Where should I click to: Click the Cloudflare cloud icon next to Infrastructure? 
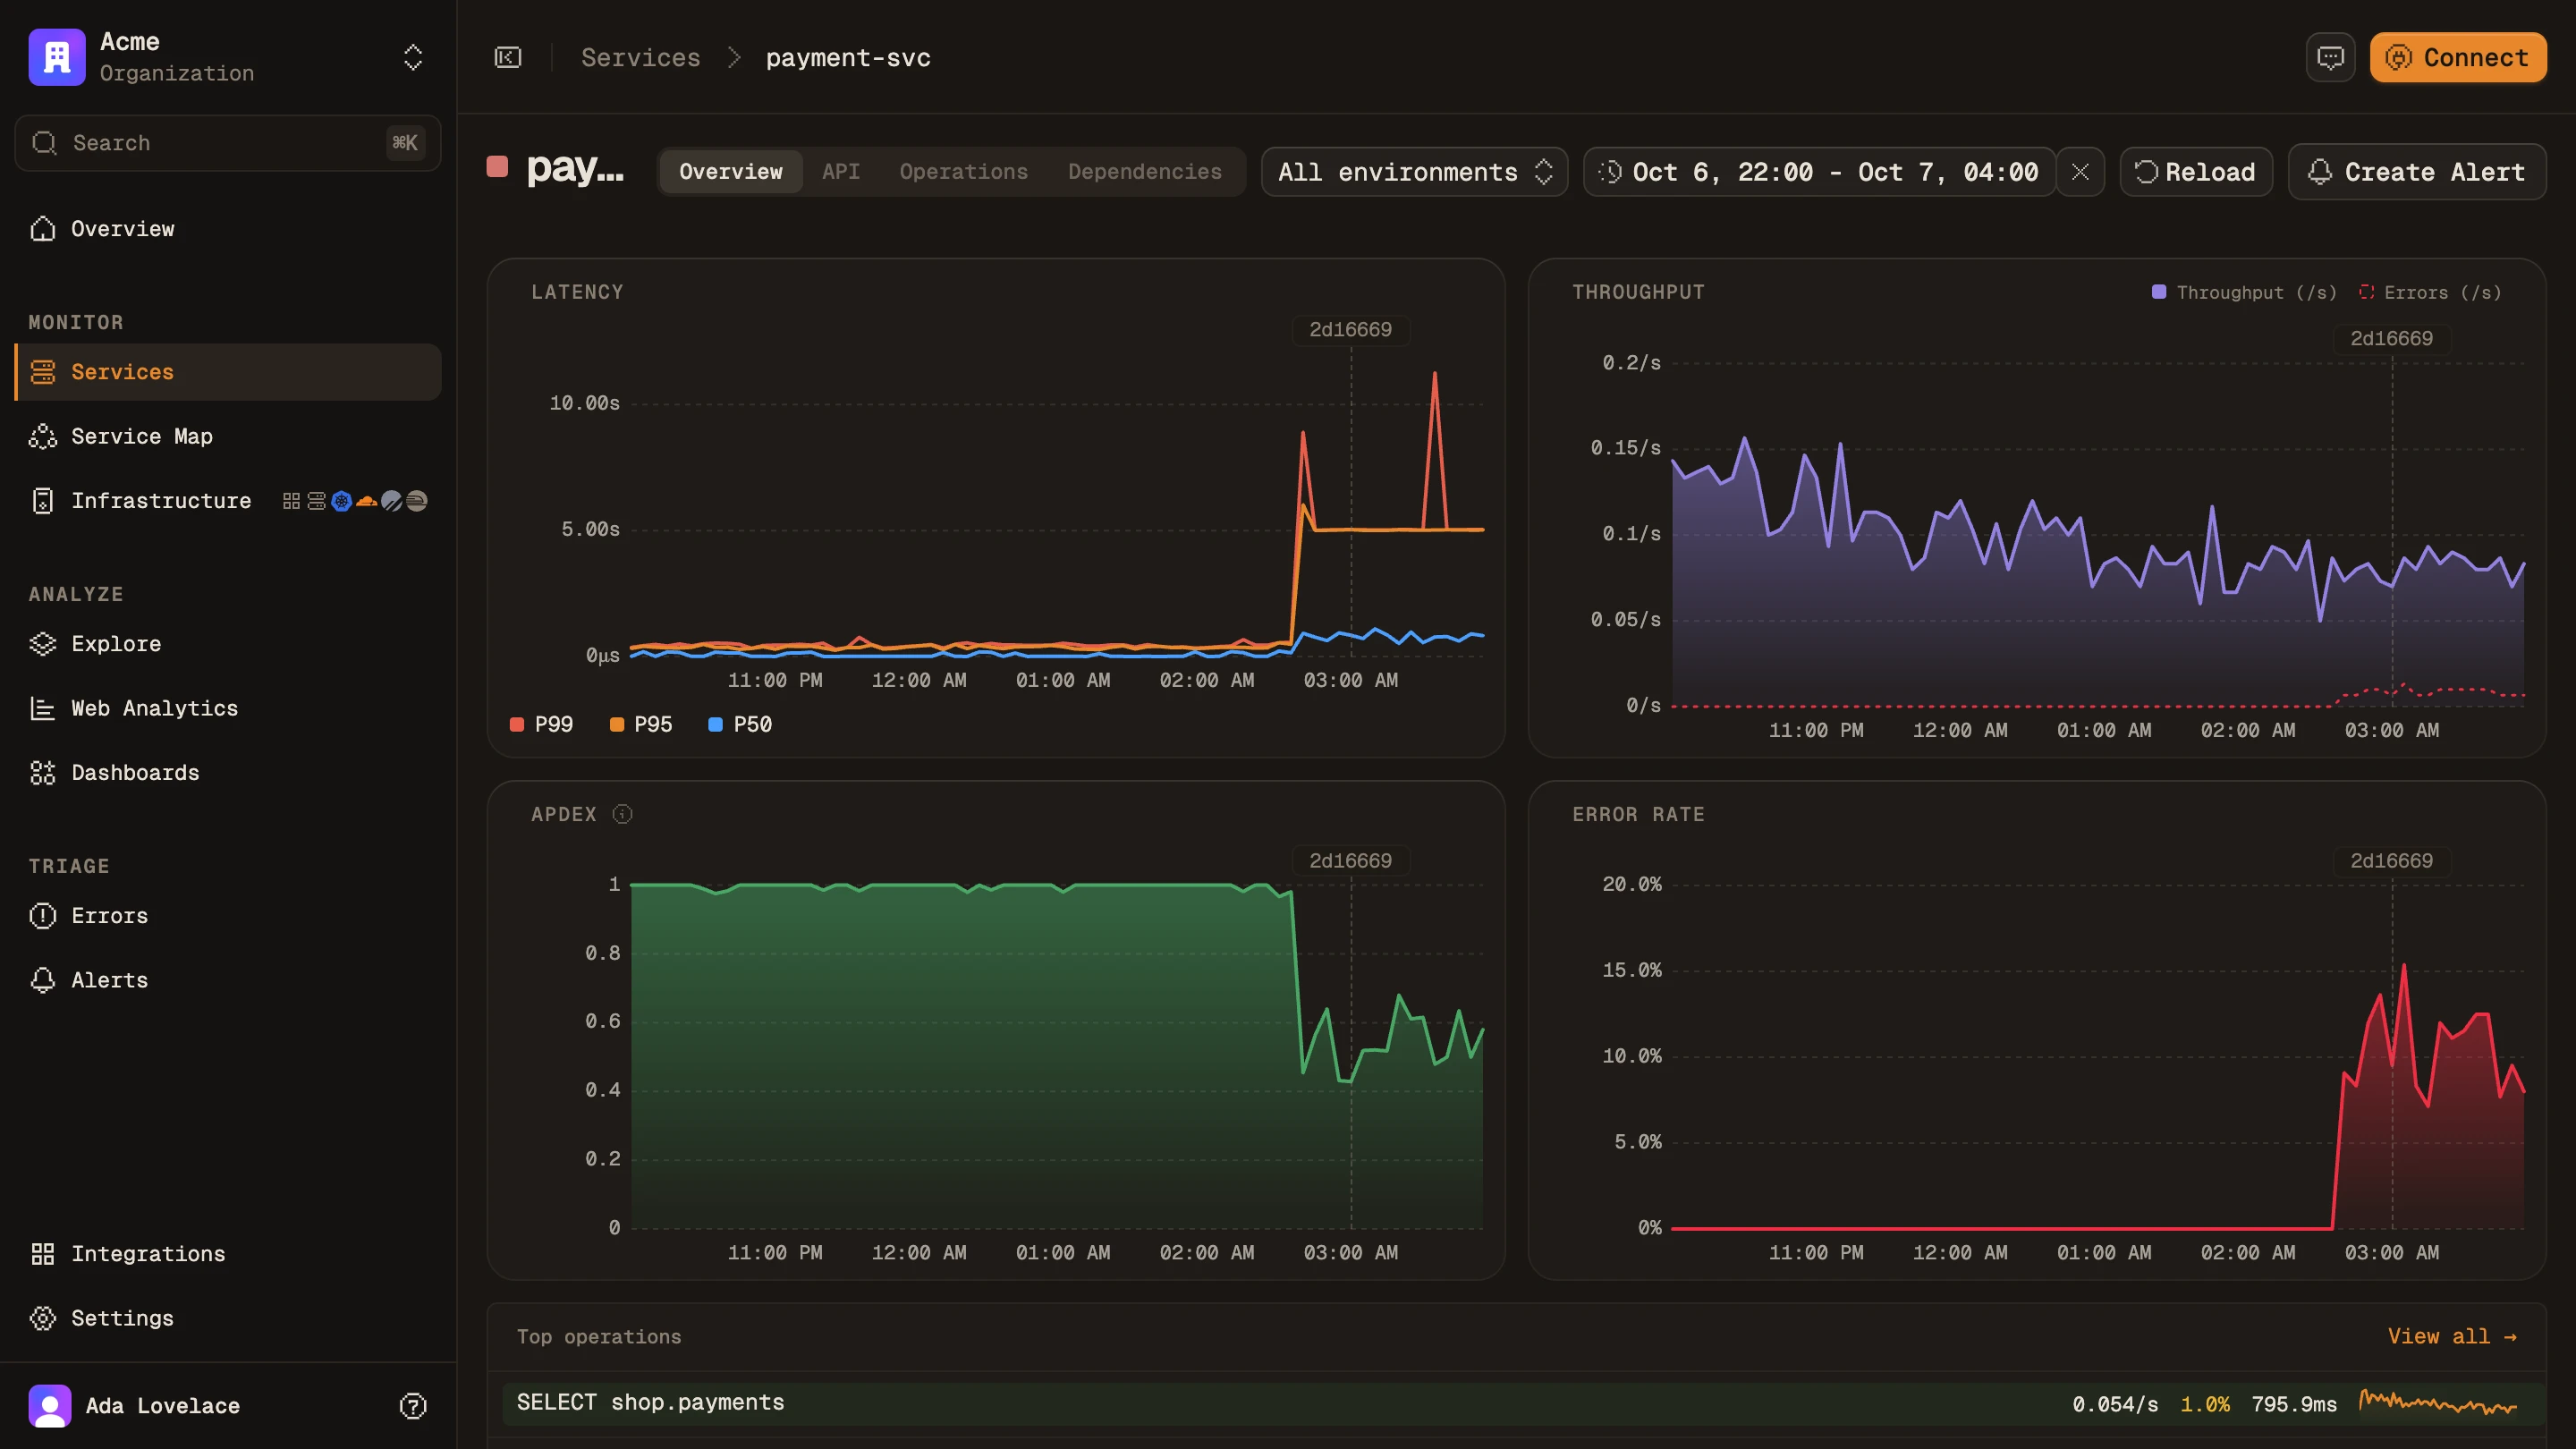(367, 501)
